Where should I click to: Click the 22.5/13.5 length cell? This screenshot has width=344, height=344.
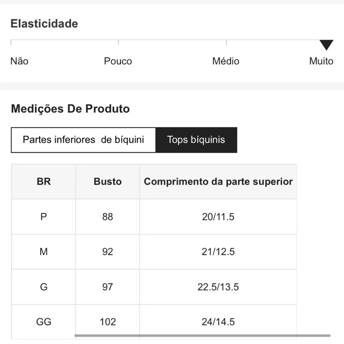(218, 287)
